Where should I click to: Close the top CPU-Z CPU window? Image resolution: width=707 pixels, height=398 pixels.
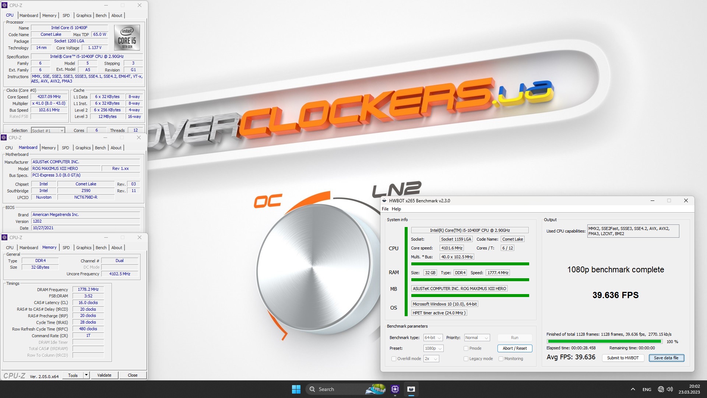[140, 5]
